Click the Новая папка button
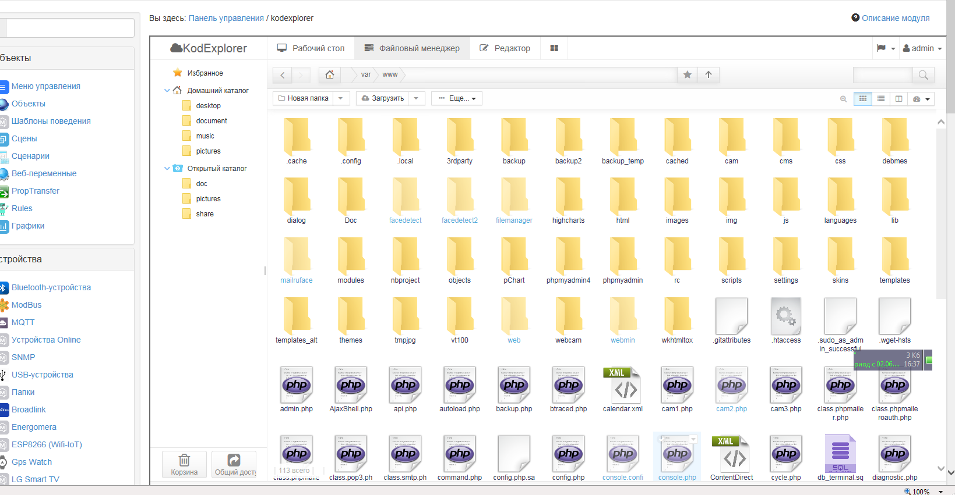Screen dimensions: 955x495 click(x=303, y=98)
